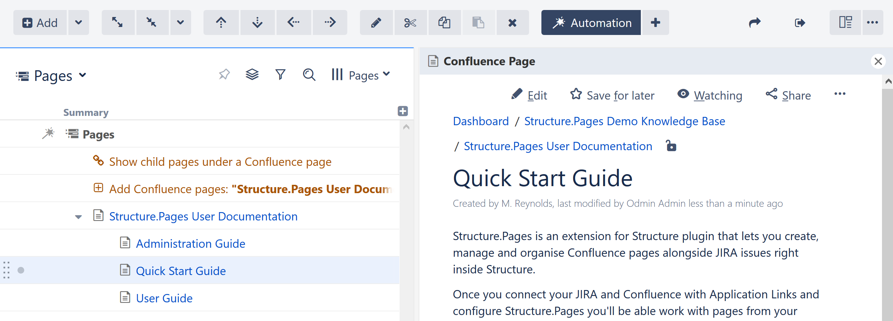This screenshot has width=893, height=321.
Task: Open the Pages columns dropdown
Action: [361, 75]
